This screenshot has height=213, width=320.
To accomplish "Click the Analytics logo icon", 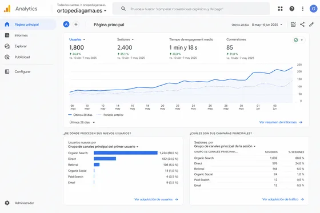I will (7, 9).
